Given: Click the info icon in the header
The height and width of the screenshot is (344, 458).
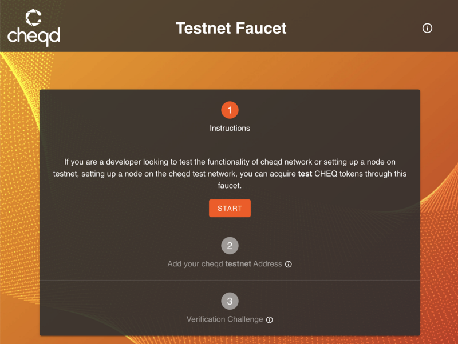Looking at the screenshot, I should pyautogui.click(x=427, y=28).
